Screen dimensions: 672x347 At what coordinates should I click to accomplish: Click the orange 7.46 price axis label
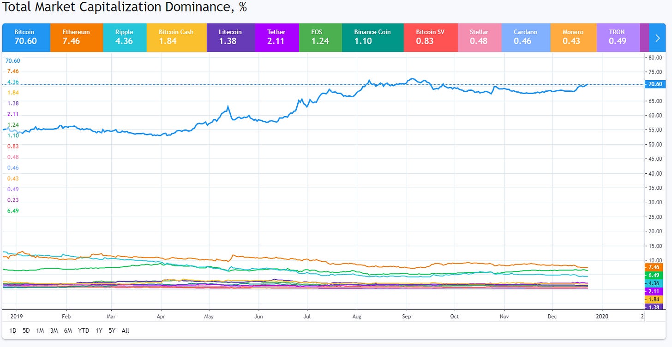[x=654, y=267]
